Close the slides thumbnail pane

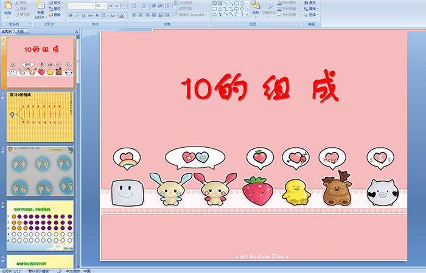77,32
